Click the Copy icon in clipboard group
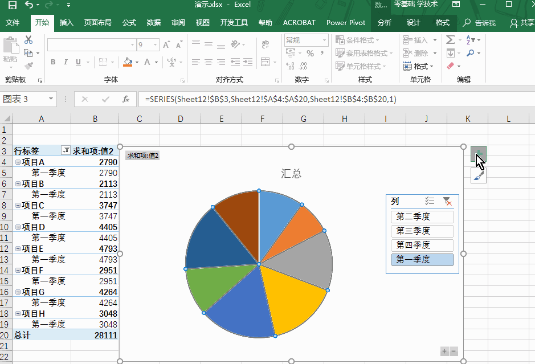Screen dimensions: 535x364 pos(28,53)
